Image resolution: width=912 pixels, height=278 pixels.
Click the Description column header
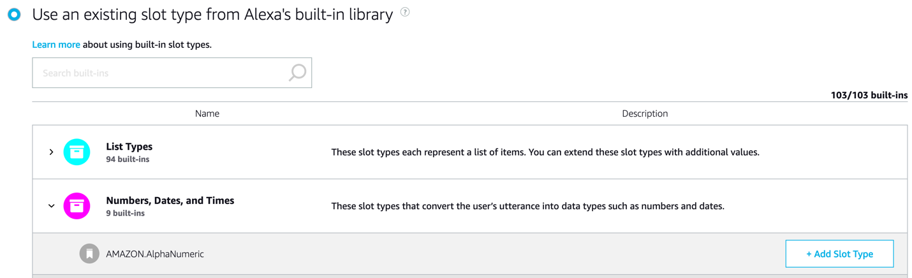point(645,113)
